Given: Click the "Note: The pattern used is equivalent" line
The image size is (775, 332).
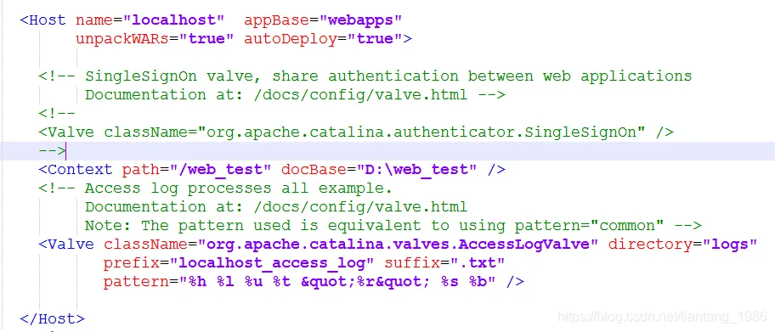Looking at the screenshot, I should (393, 225).
